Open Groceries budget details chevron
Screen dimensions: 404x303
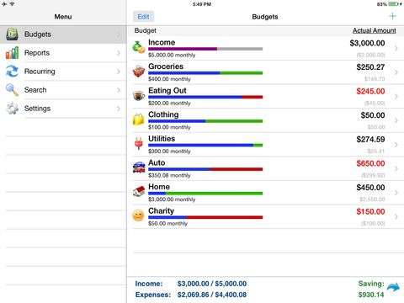396,72
